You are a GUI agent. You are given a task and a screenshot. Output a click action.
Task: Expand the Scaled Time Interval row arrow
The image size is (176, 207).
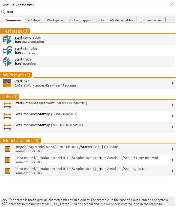point(173,160)
